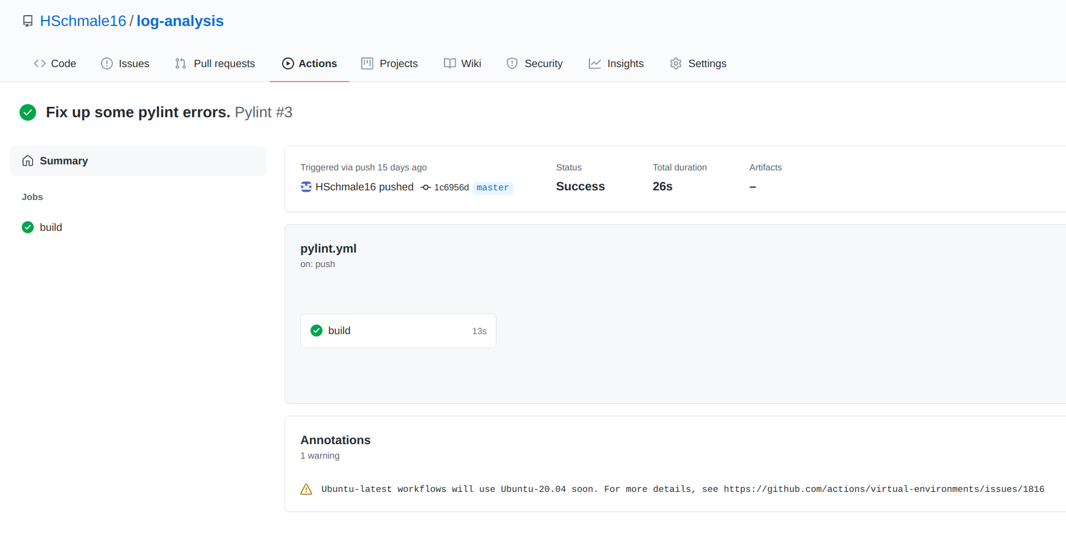Open commit 1c6956d

[451, 187]
